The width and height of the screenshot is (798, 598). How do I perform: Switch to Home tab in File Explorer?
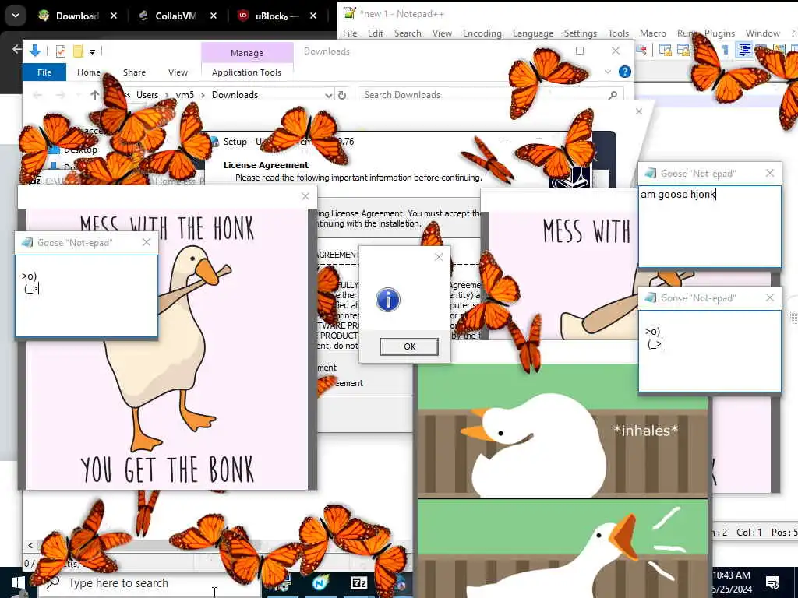point(89,72)
